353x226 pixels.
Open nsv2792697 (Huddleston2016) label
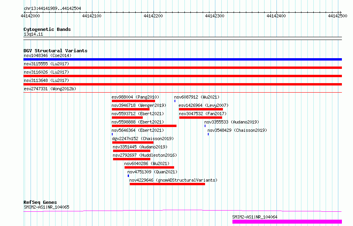[145, 155]
